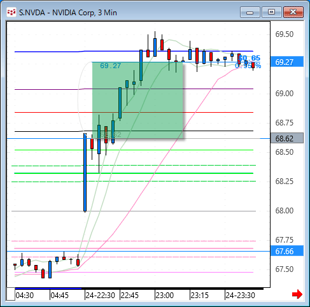Click the 68.75 price scale label
The image size is (310, 307).
pyautogui.click(x=285, y=122)
